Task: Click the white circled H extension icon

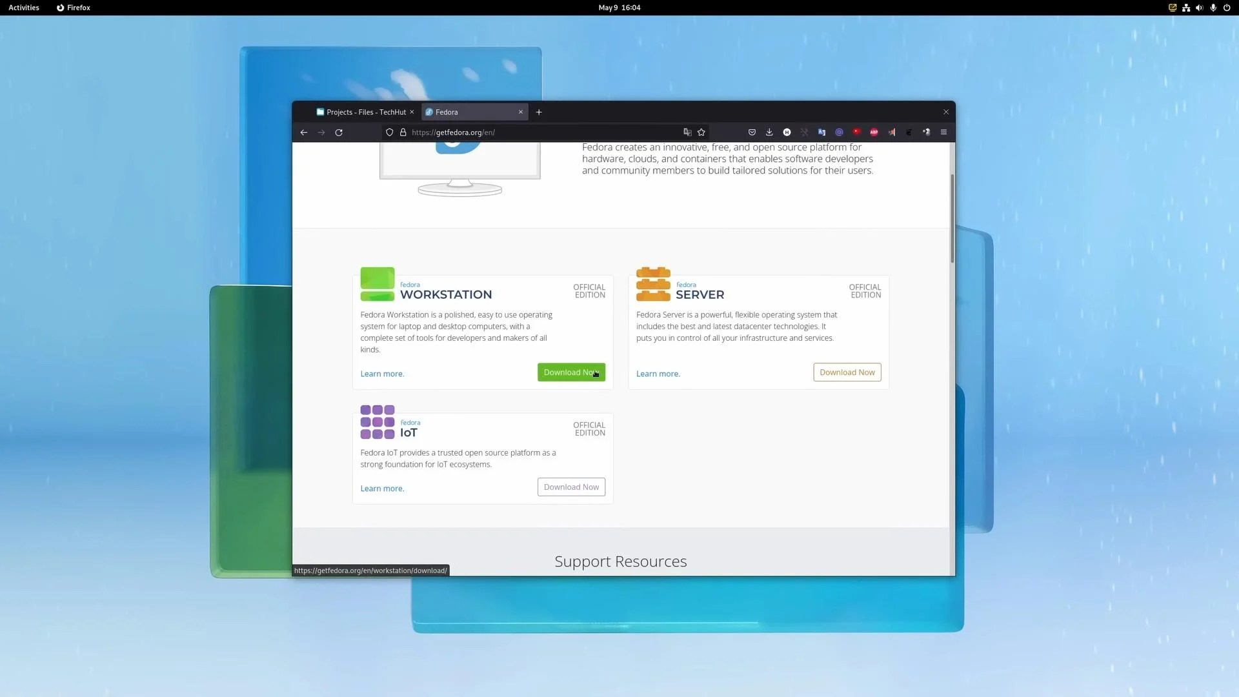Action: (x=787, y=132)
